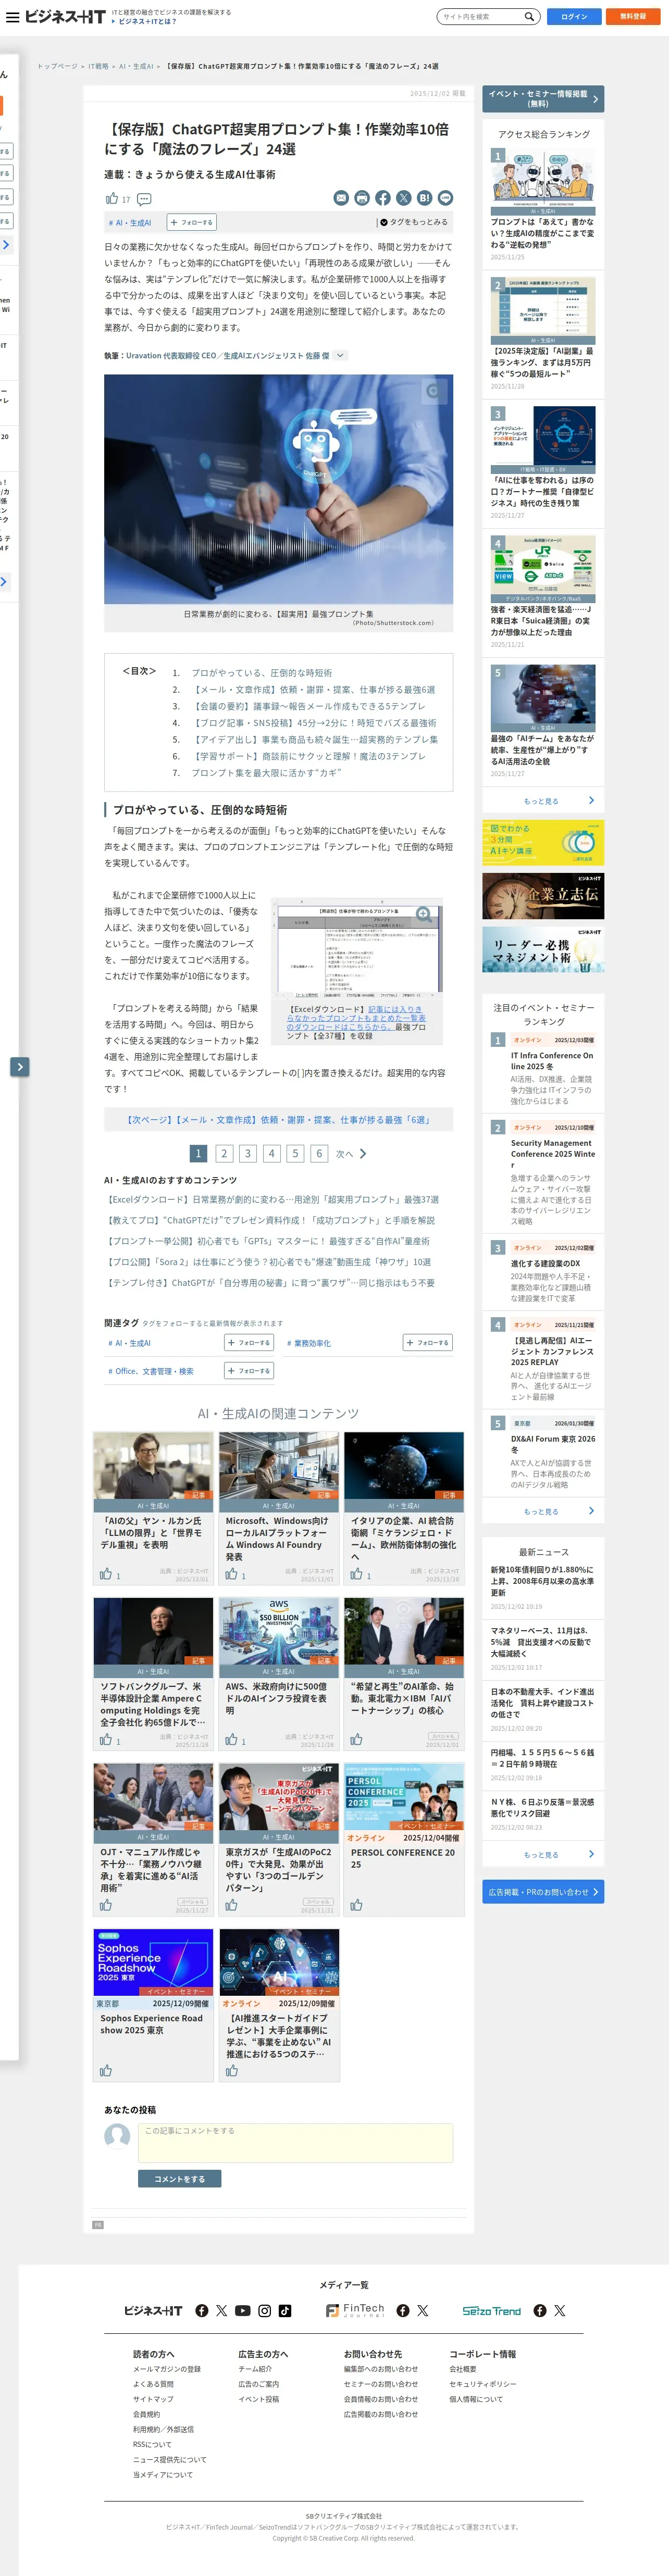The width and height of the screenshot is (669, 2576).
Task: Follow AI・生成AI in related tags
Action: coord(249,1342)
